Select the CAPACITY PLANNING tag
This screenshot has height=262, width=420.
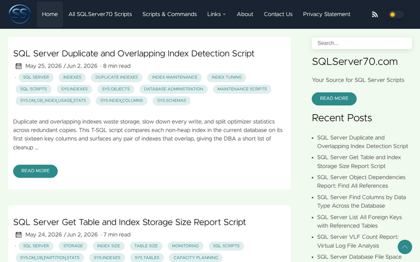point(195,258)
